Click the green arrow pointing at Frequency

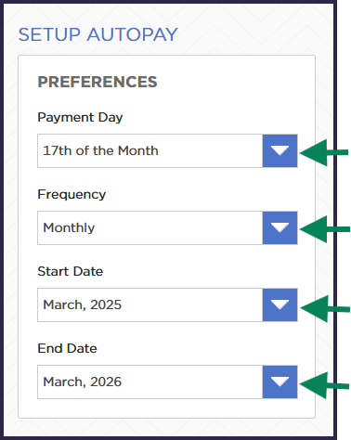(x=324, y=229)
